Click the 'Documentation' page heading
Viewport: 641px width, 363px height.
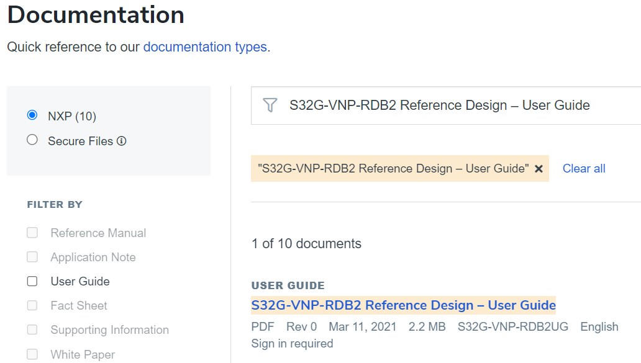tap(96, 15)
